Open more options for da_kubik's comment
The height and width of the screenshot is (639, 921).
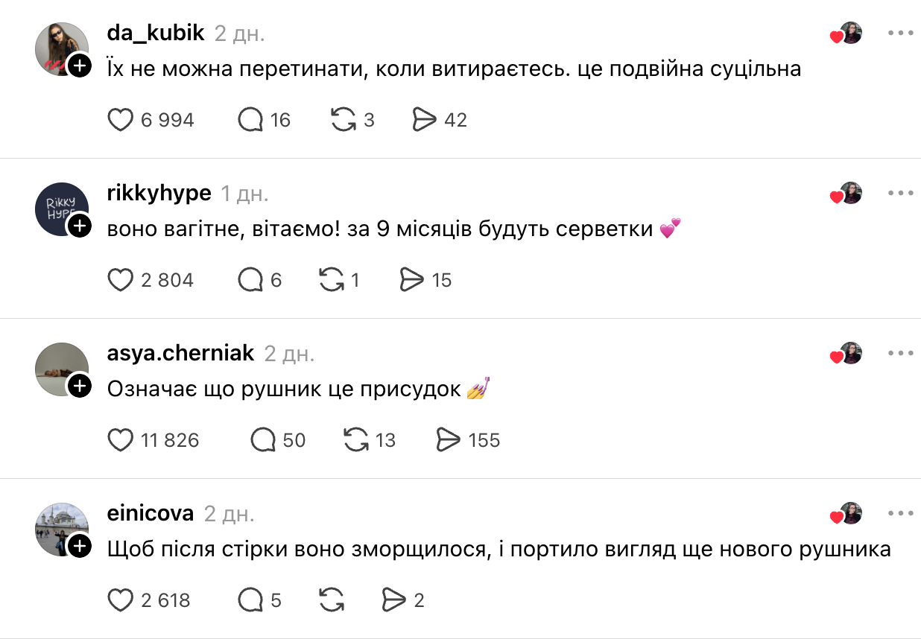(x=900, y=34)
